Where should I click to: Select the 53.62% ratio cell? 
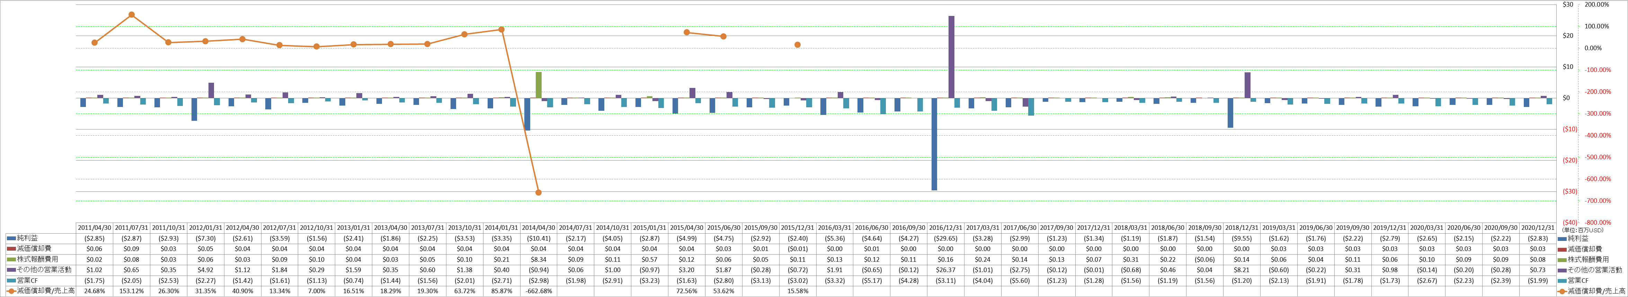click(x=724, y=291)
